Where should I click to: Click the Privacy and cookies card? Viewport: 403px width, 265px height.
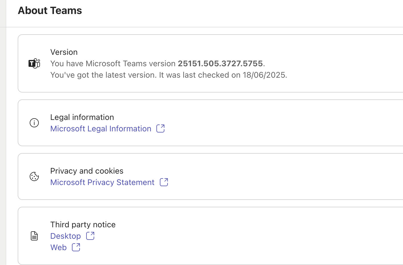coord(200,176)
